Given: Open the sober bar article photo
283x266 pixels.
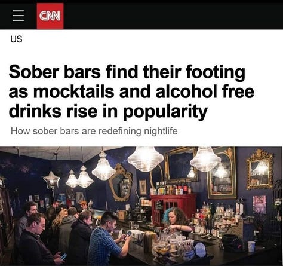Looking at the screenshot, I should [141, 206].
